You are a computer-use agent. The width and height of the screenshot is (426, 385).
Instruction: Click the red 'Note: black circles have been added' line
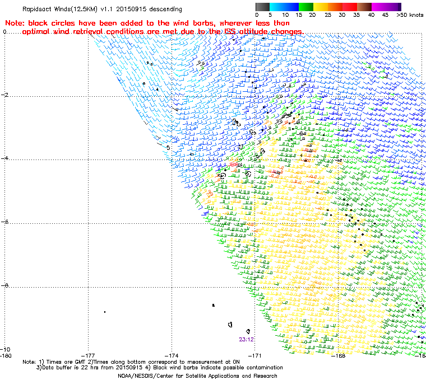tap(147, 23)
